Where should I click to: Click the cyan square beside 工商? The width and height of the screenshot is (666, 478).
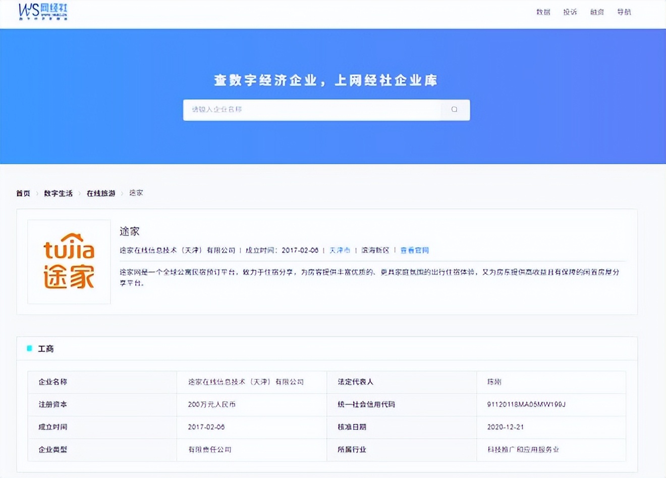click(x=29, y=349)
